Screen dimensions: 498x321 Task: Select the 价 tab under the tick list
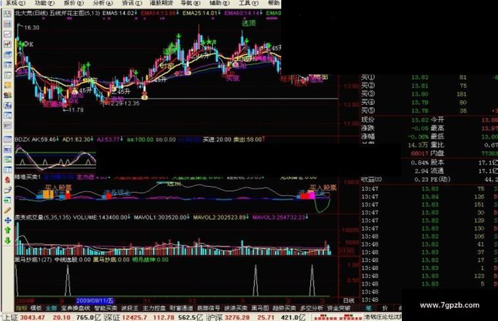point(385,308)
